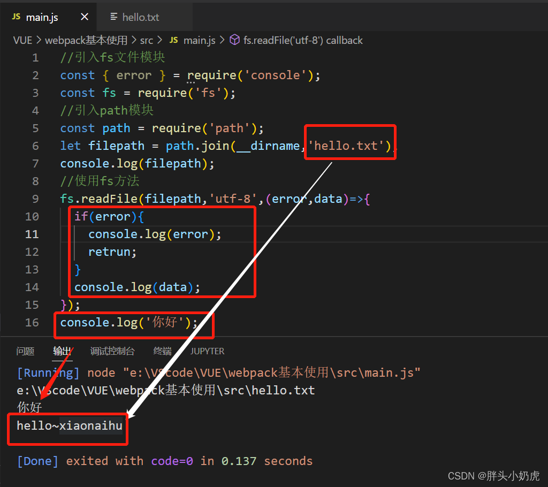Click the main.js breadcrumb item
This screenshot has width=548, height=487.
point(199,40)
